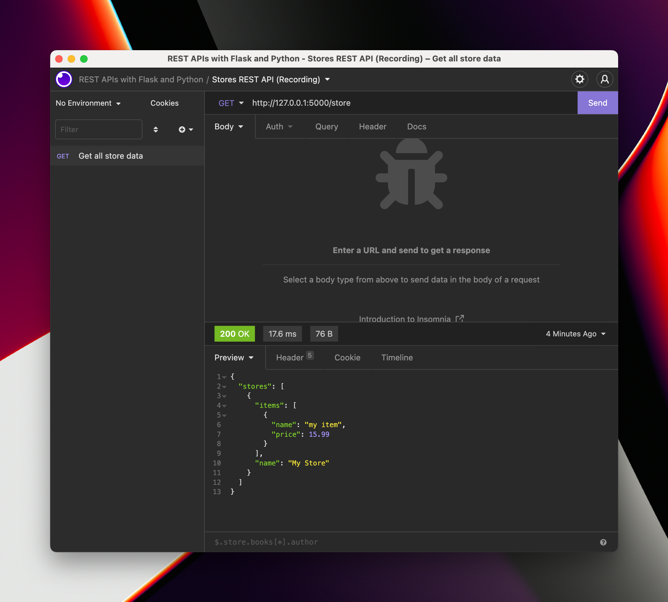The width and height of the screenshot is (668, 602).
Task: Click the Insomnia purple logo icon
Action: [64, 79]
